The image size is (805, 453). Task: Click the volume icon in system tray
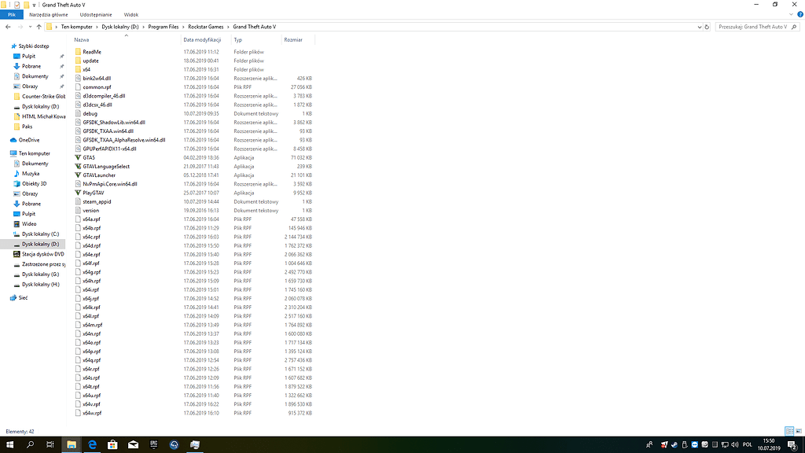coord(734,445)
